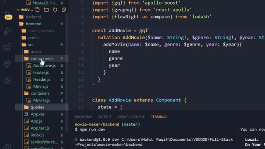265x149 pixels.
Task: Open the Extensions view
Action: point(7,48)
